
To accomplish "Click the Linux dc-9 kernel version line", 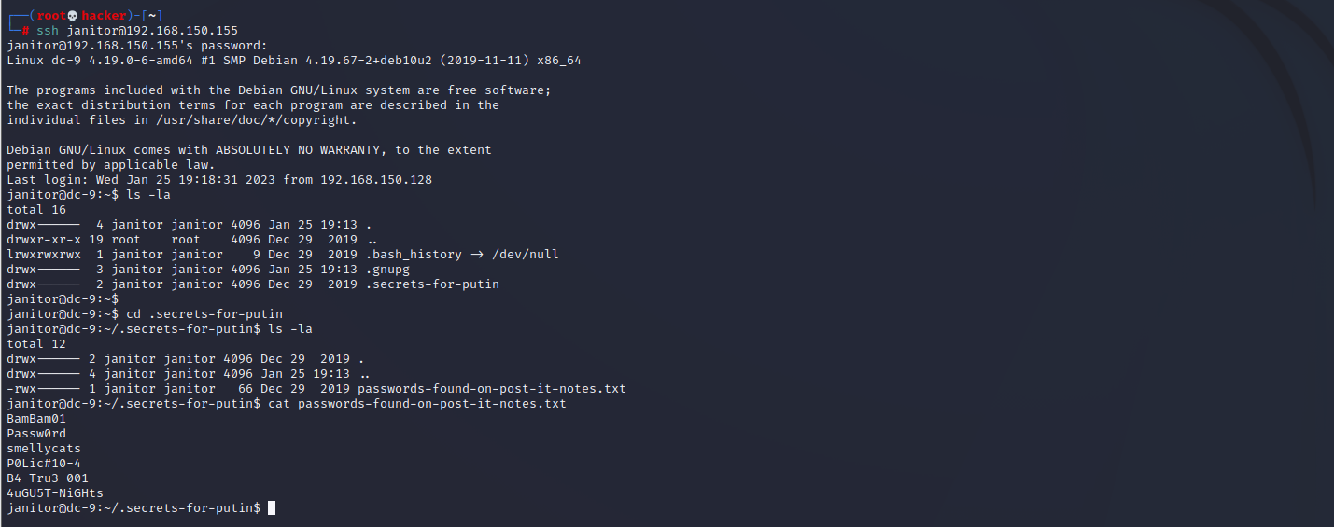I will pos(298,61).
